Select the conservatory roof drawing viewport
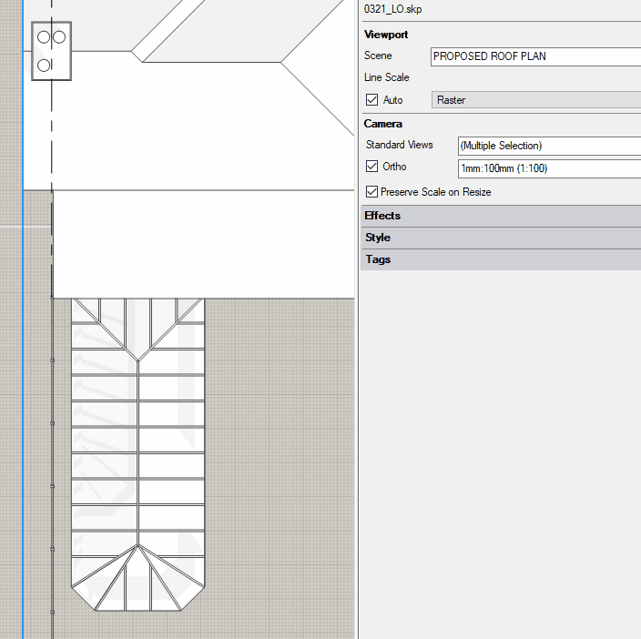The image size is (641, 639). [137, 454]
